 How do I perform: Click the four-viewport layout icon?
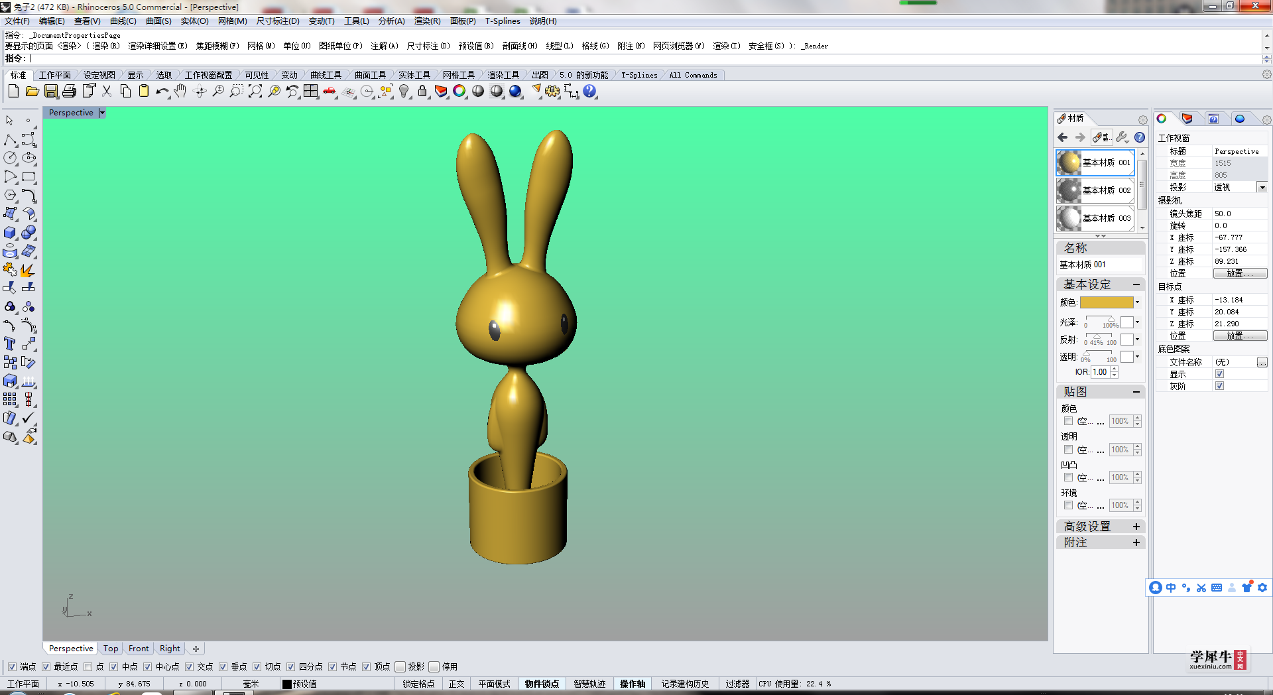tap(311, 92)
